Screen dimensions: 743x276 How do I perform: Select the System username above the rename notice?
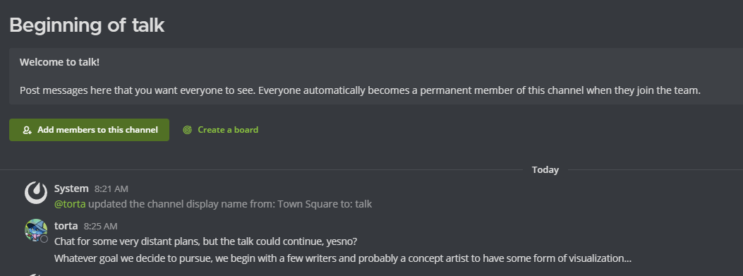click(x=71, y=188)
